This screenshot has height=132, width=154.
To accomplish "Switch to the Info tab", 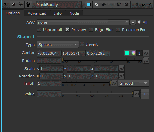I will pos(58,13).
